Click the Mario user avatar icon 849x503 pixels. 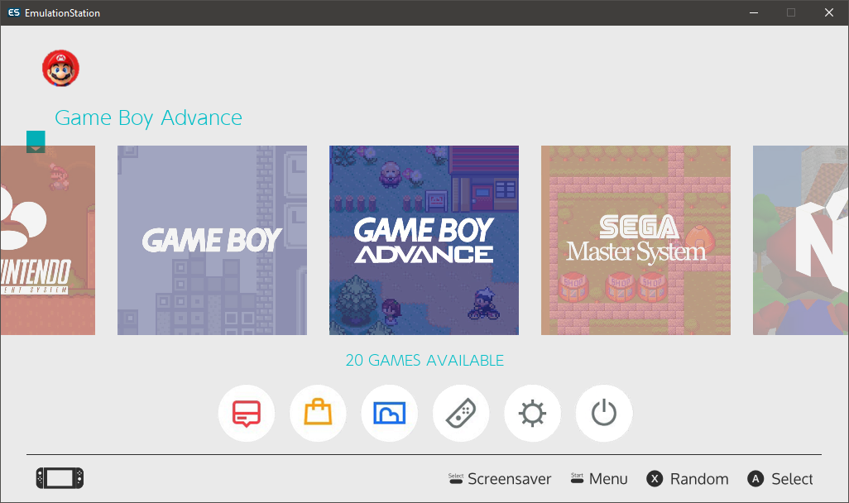60,68
